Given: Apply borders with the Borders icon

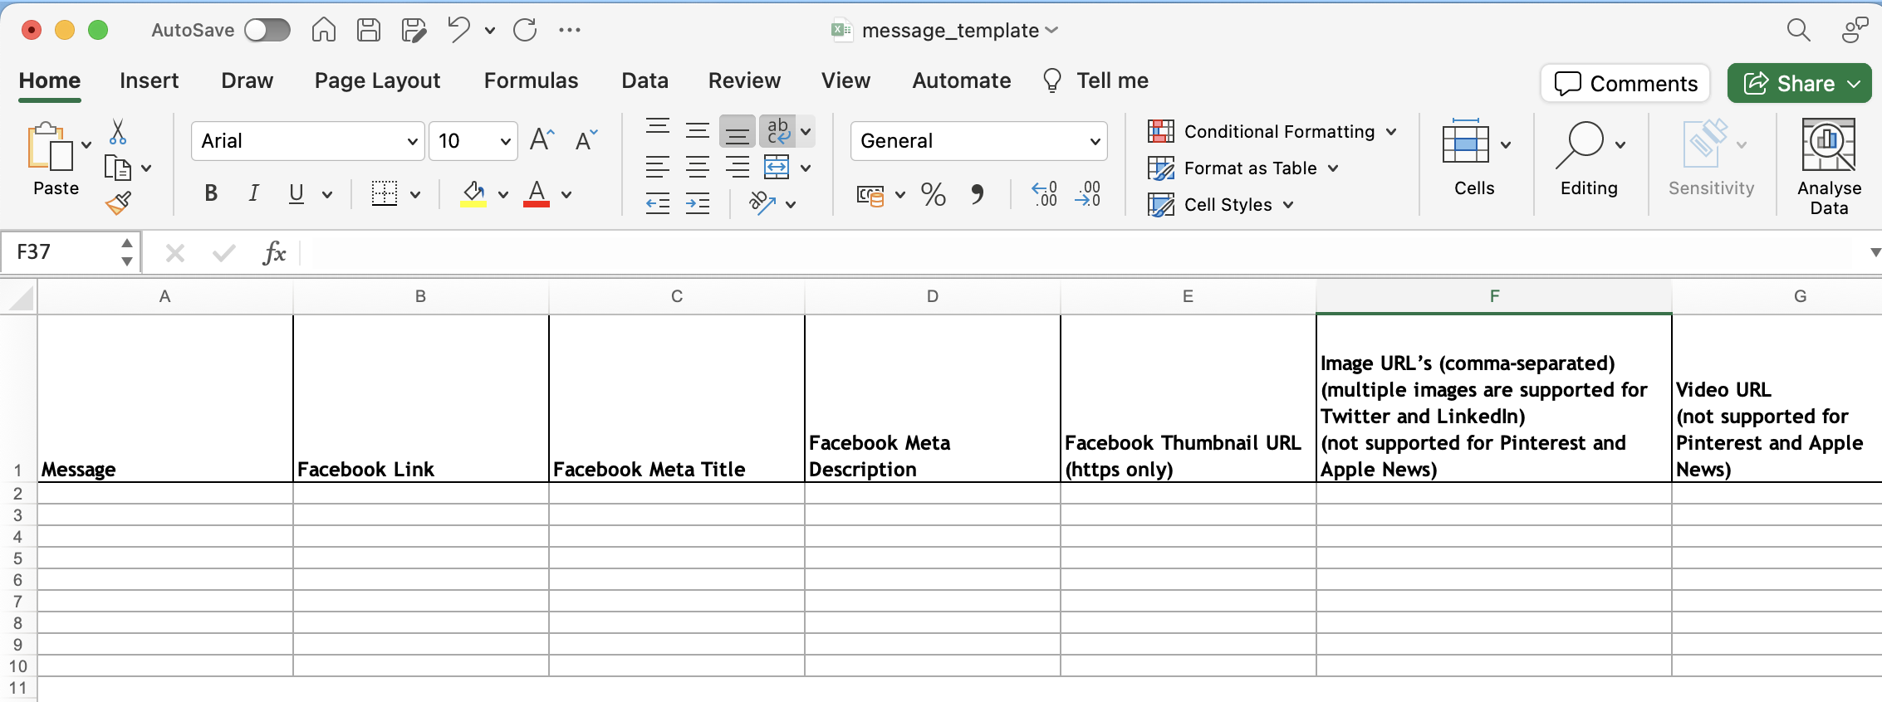Looking at the screenshot, I should click(x=385, y=194).
